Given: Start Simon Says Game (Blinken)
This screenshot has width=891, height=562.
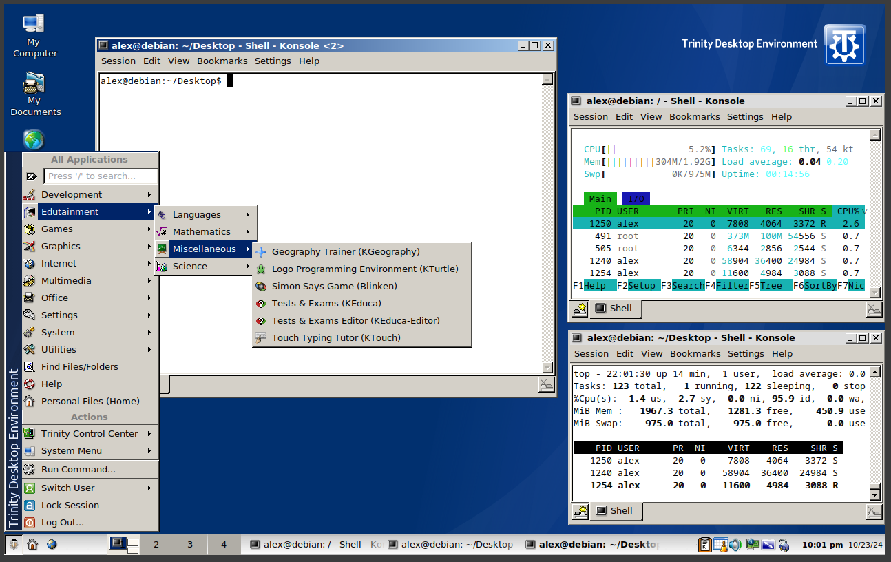Looking at the screenshot, I should coord(334,287).
